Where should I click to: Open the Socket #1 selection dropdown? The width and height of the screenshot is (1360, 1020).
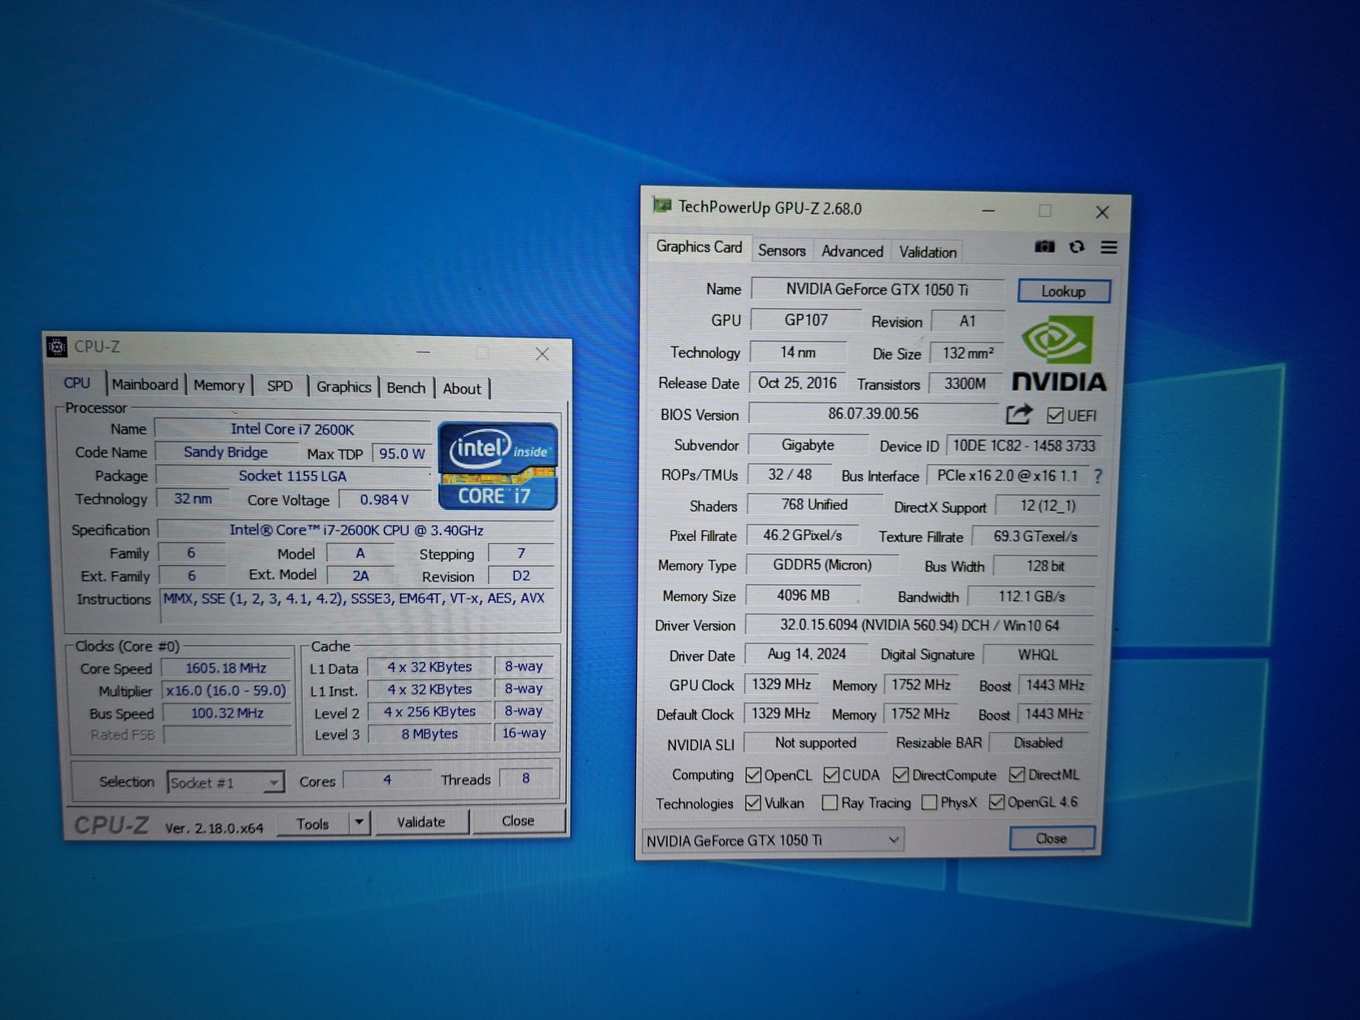coord(225,782)
